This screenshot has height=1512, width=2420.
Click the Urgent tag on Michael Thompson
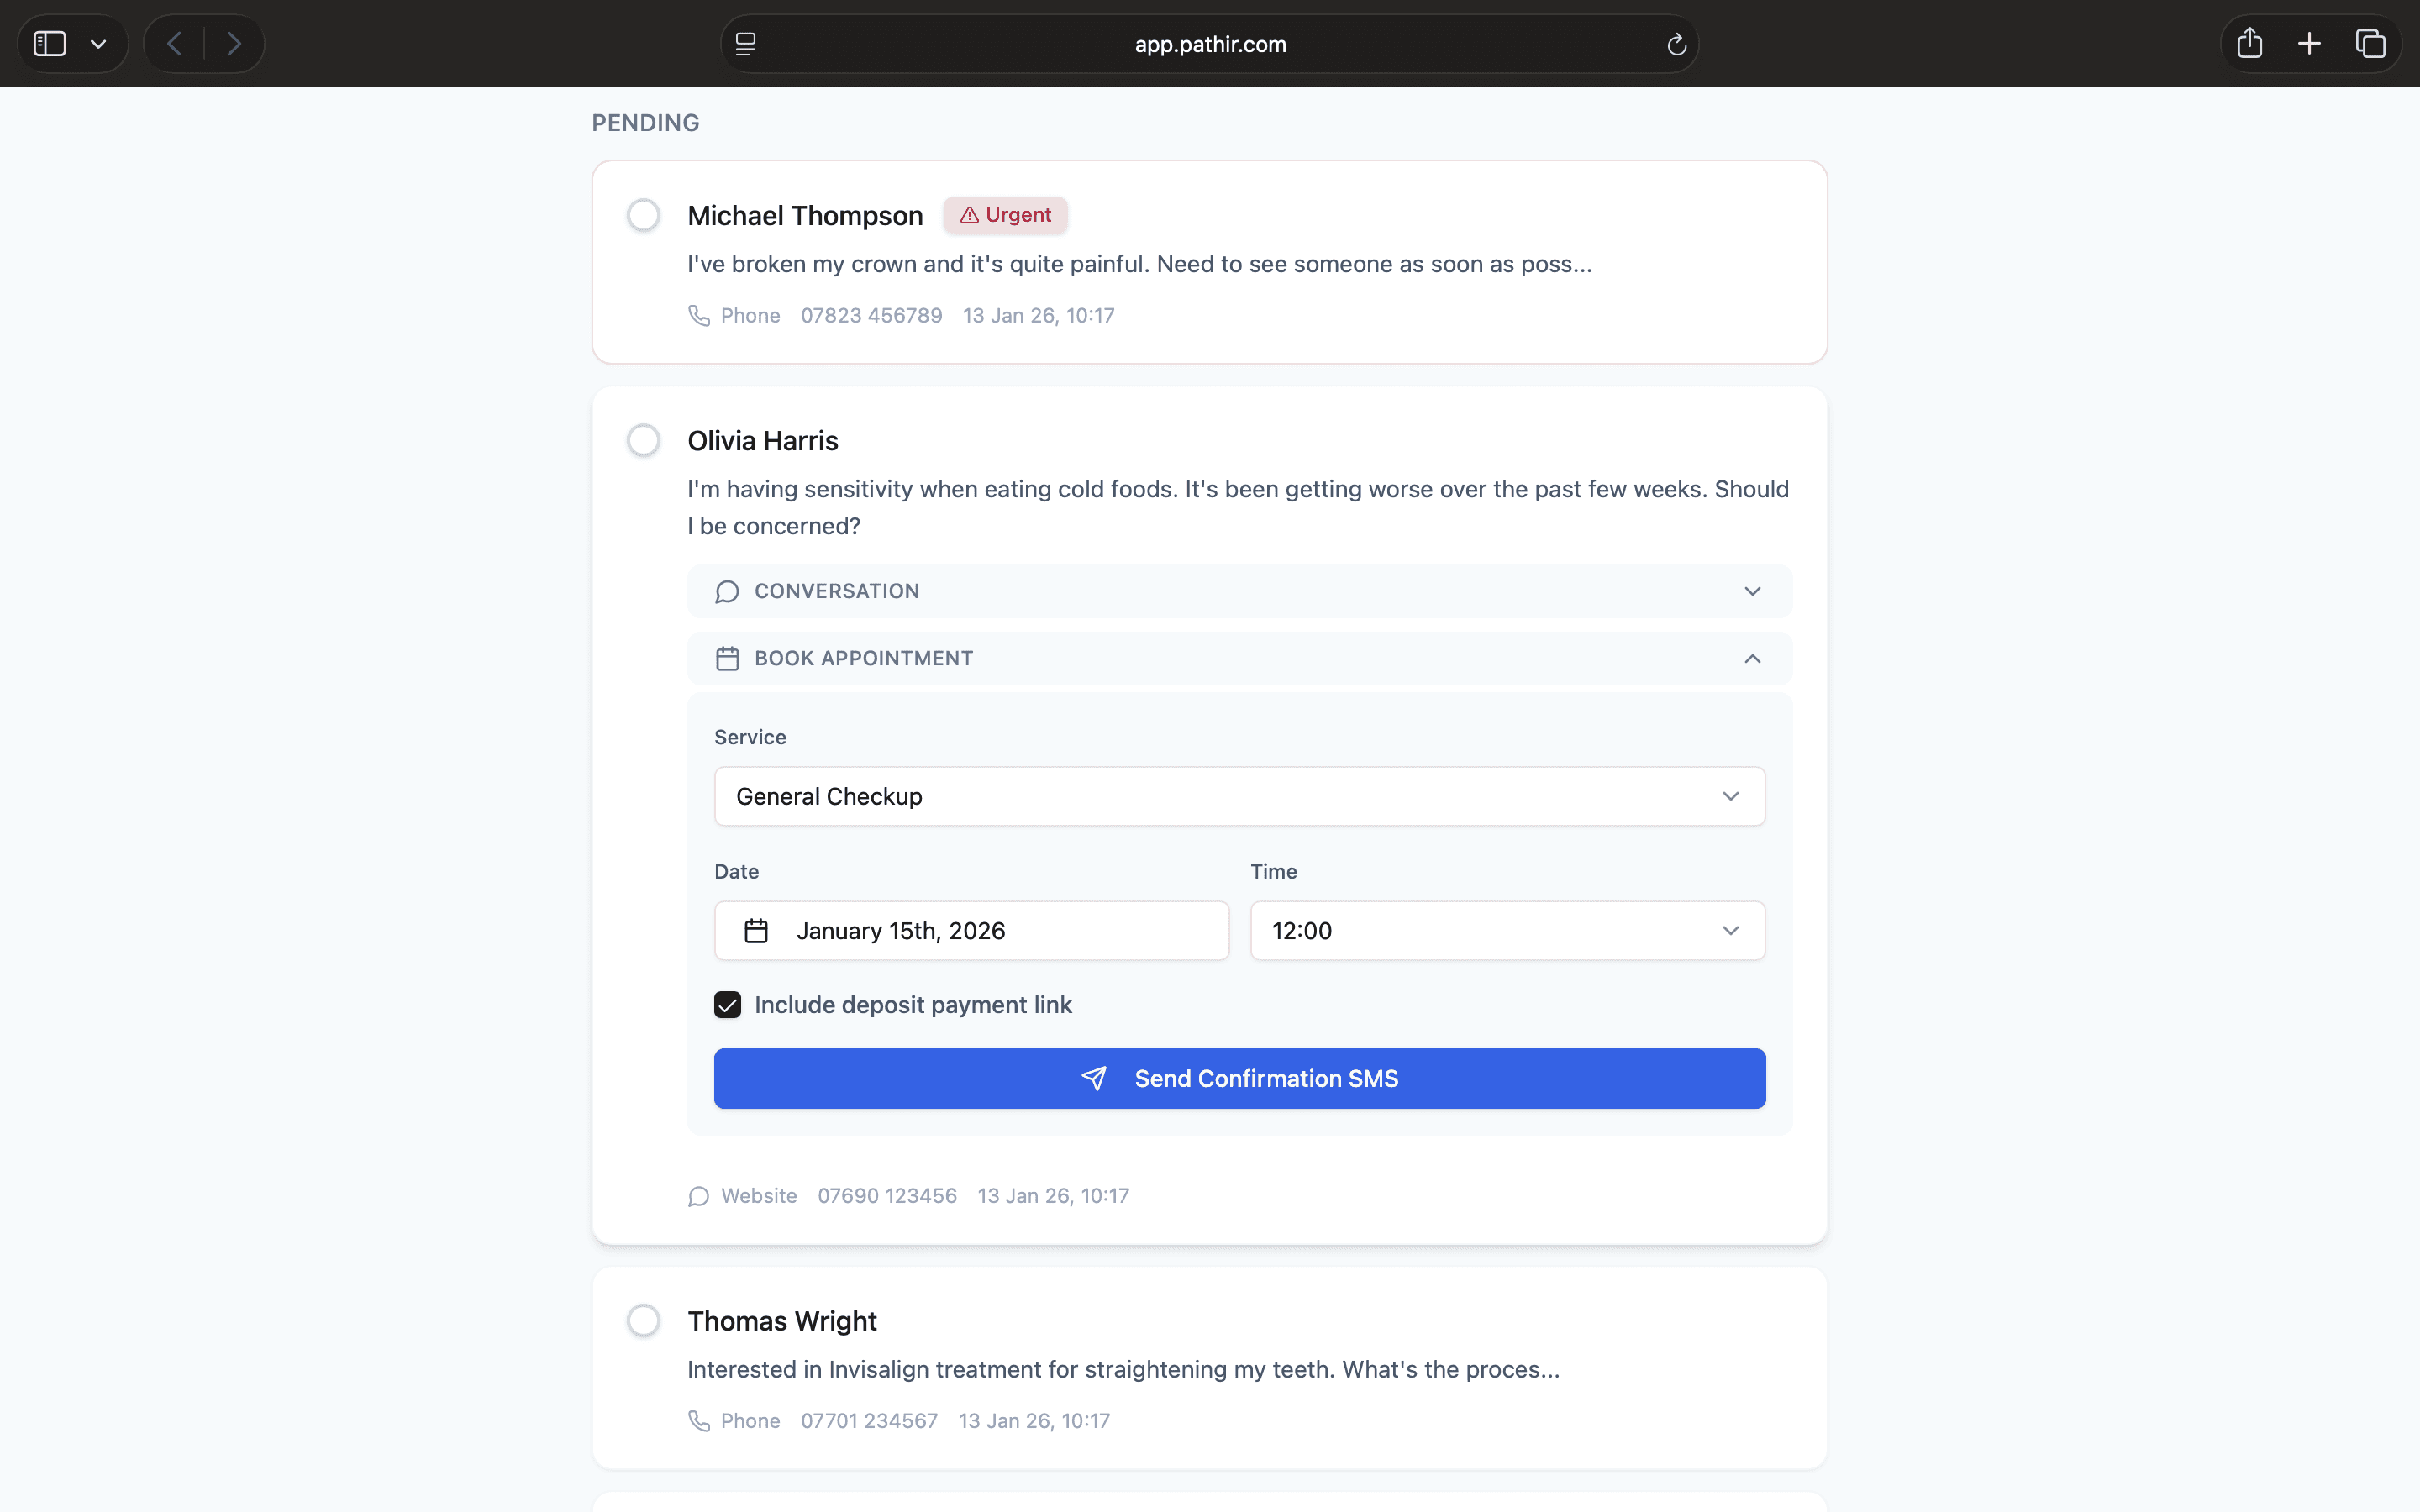click(1005, 215)
